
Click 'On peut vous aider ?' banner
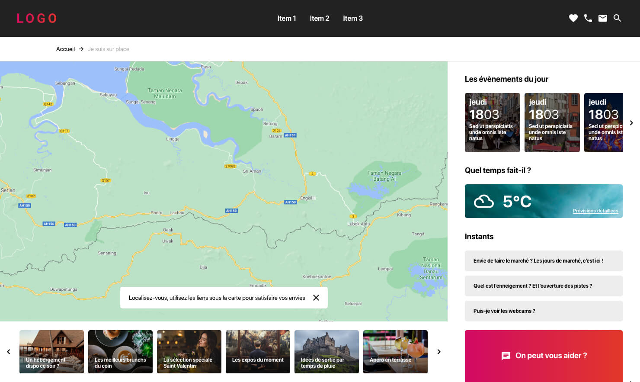point(544,356)
